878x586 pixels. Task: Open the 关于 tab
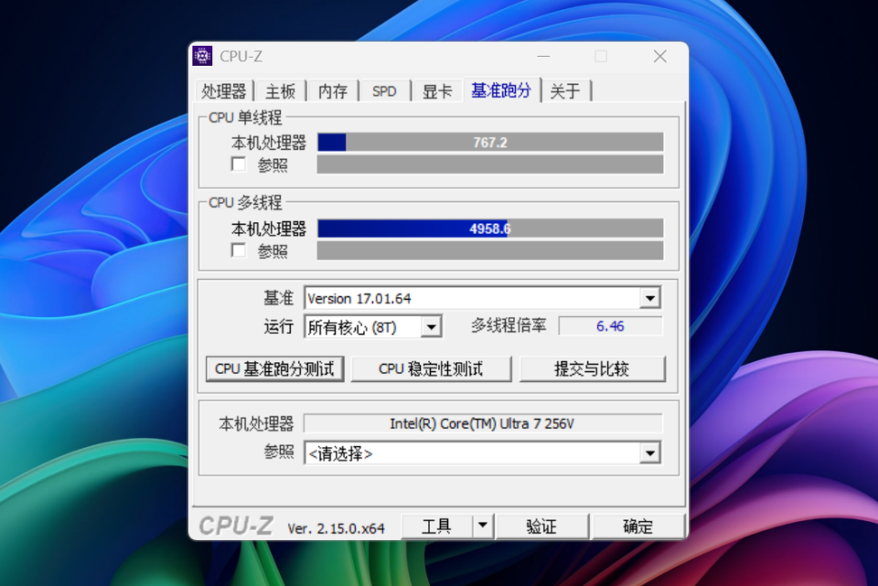[565, 91]
